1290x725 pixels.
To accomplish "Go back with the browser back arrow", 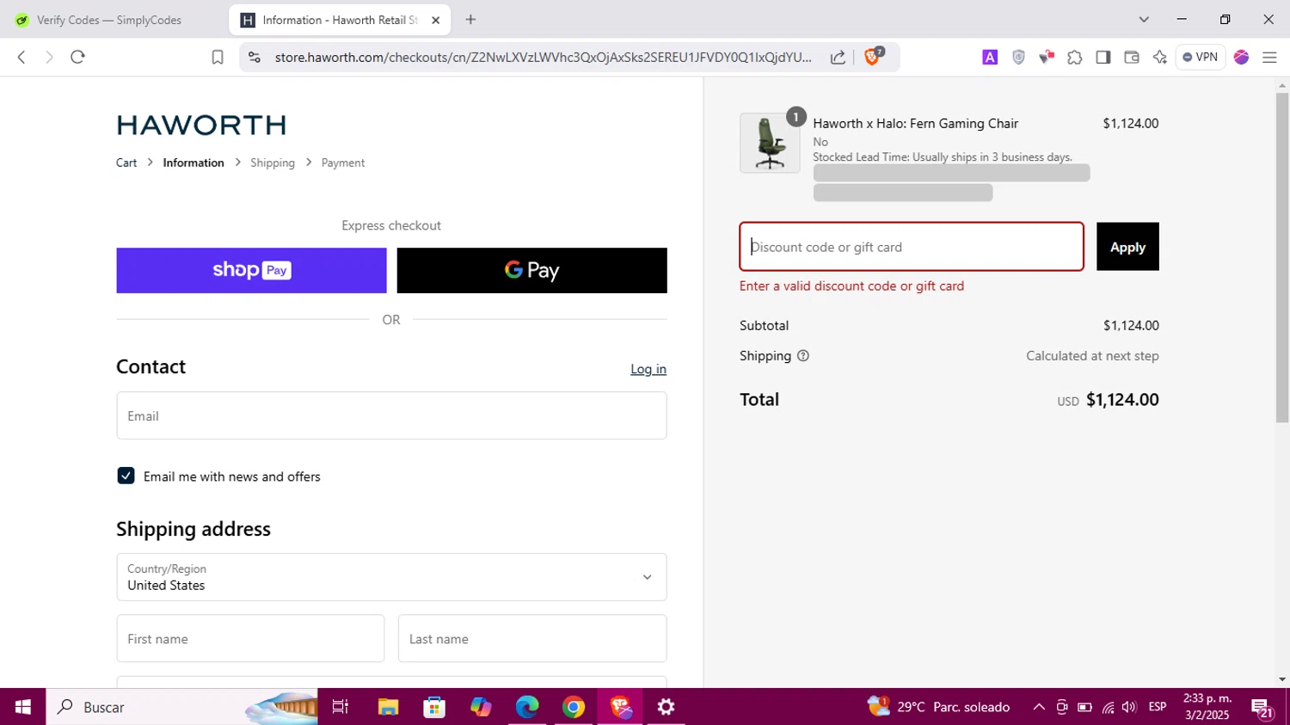I will (21, 57).
